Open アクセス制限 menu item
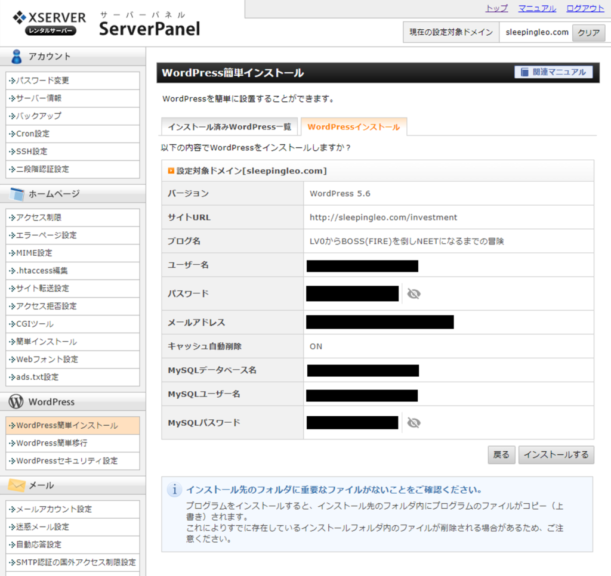 (x=73, y=217)
